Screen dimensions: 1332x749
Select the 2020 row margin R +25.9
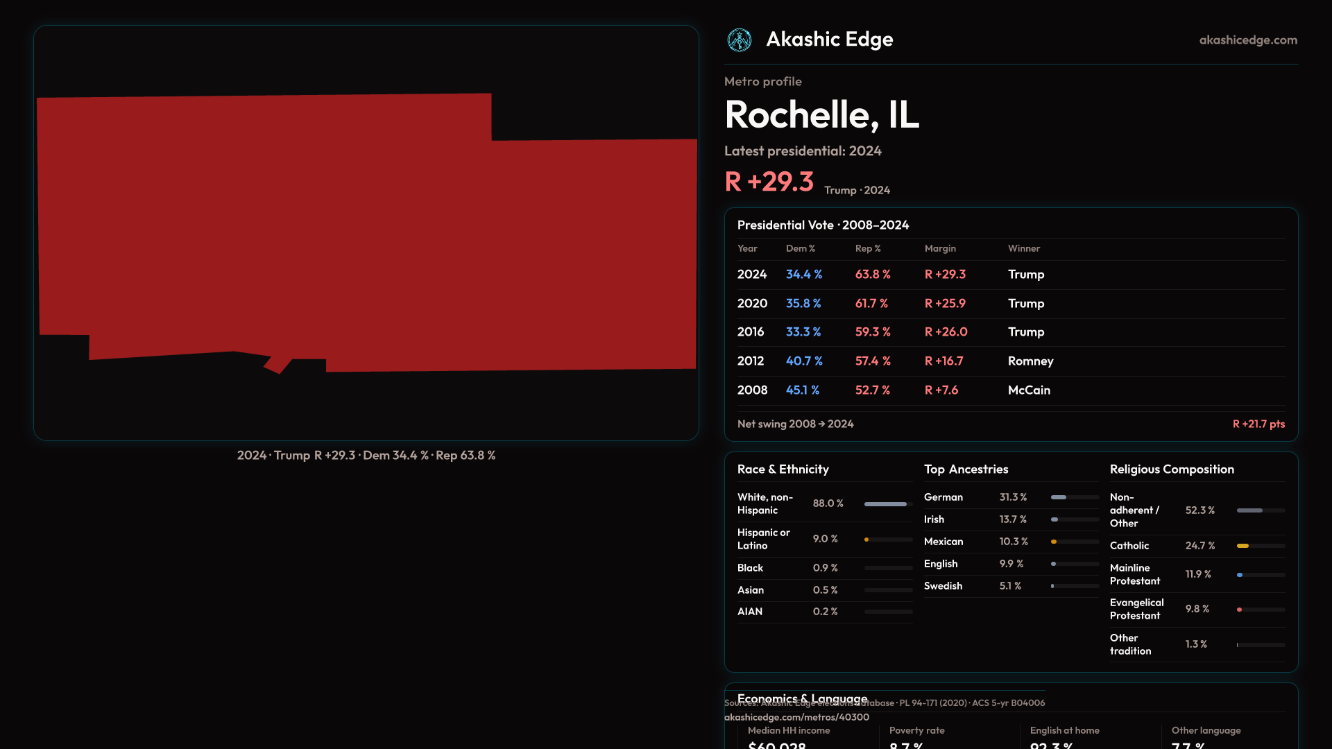(x=944, y=304)
